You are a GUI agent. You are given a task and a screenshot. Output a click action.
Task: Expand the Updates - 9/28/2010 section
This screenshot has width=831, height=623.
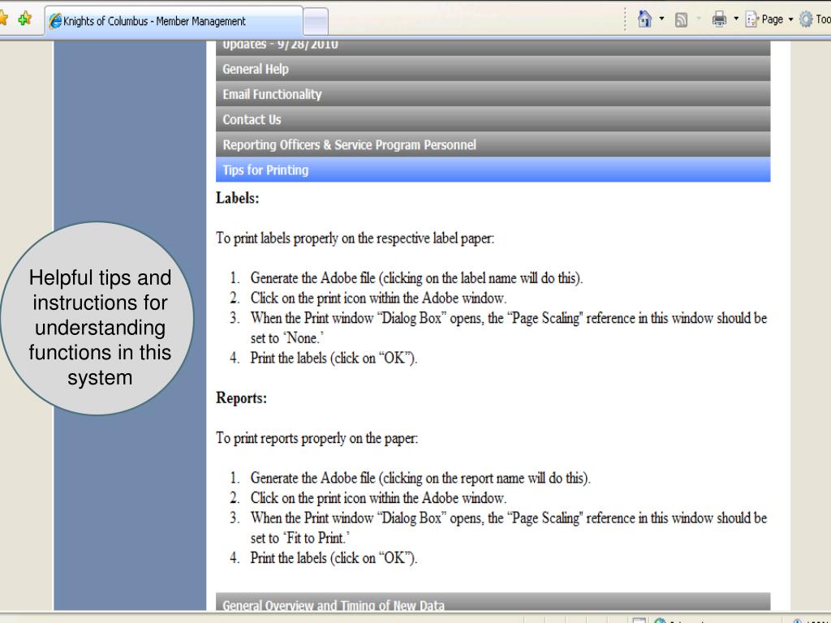(x=493, y=47)
